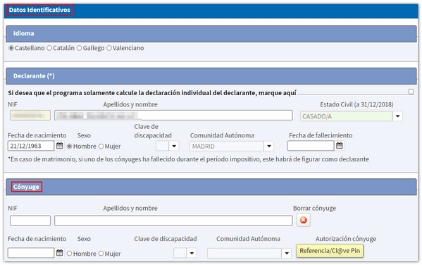Click the Declarante (*) section header
422x265 pixels.
(x=211, y=76)
